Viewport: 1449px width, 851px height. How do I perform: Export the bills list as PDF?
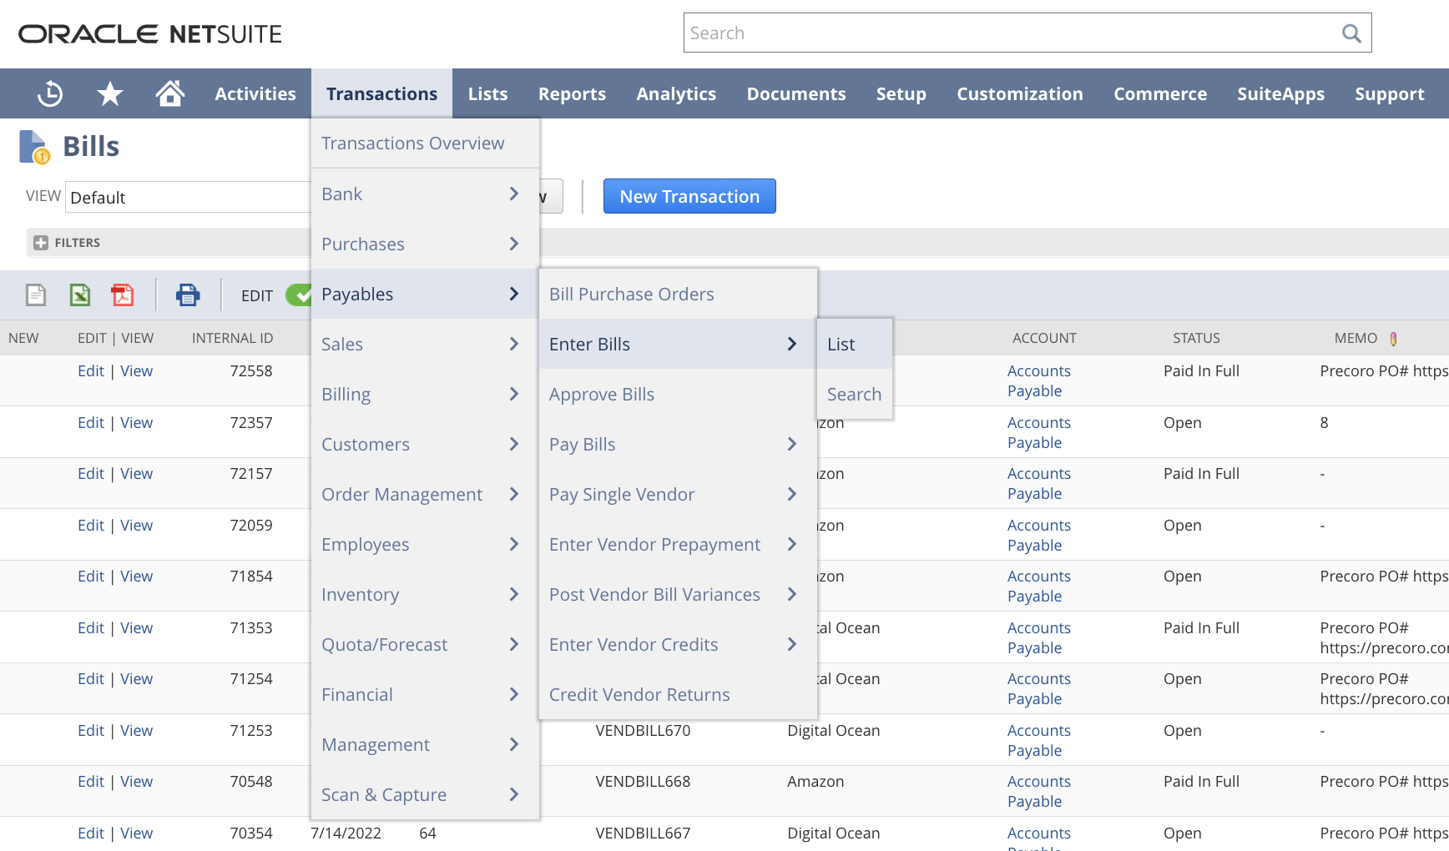pos(122,295)
